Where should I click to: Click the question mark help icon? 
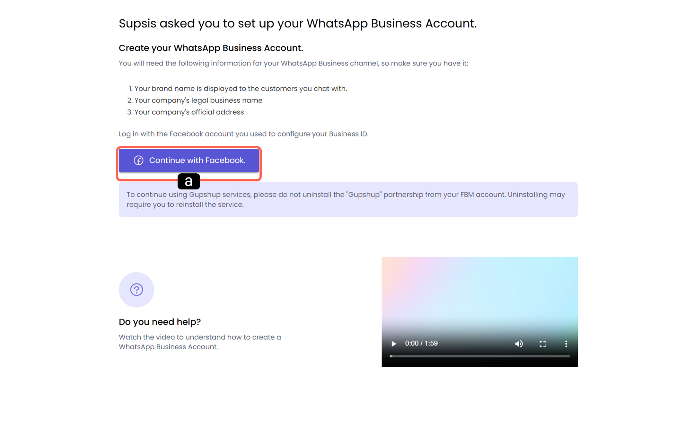[x=136, y=290]
